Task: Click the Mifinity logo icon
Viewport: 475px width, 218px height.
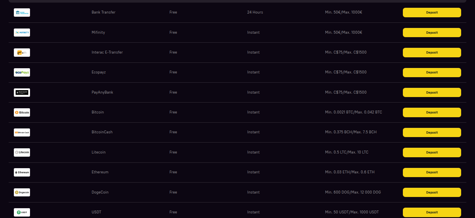Action: (x=22, y=33)
